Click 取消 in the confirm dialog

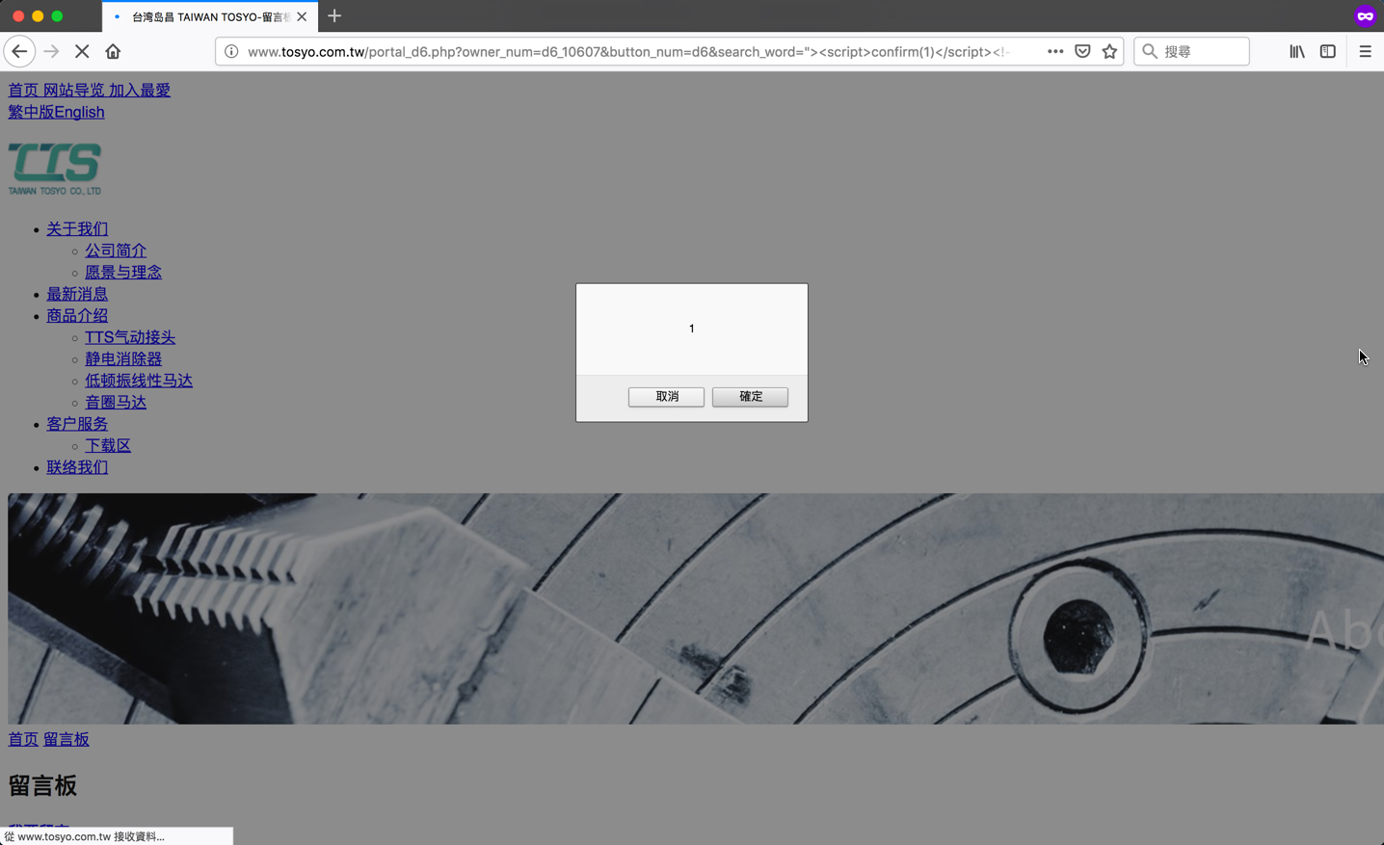666,397
